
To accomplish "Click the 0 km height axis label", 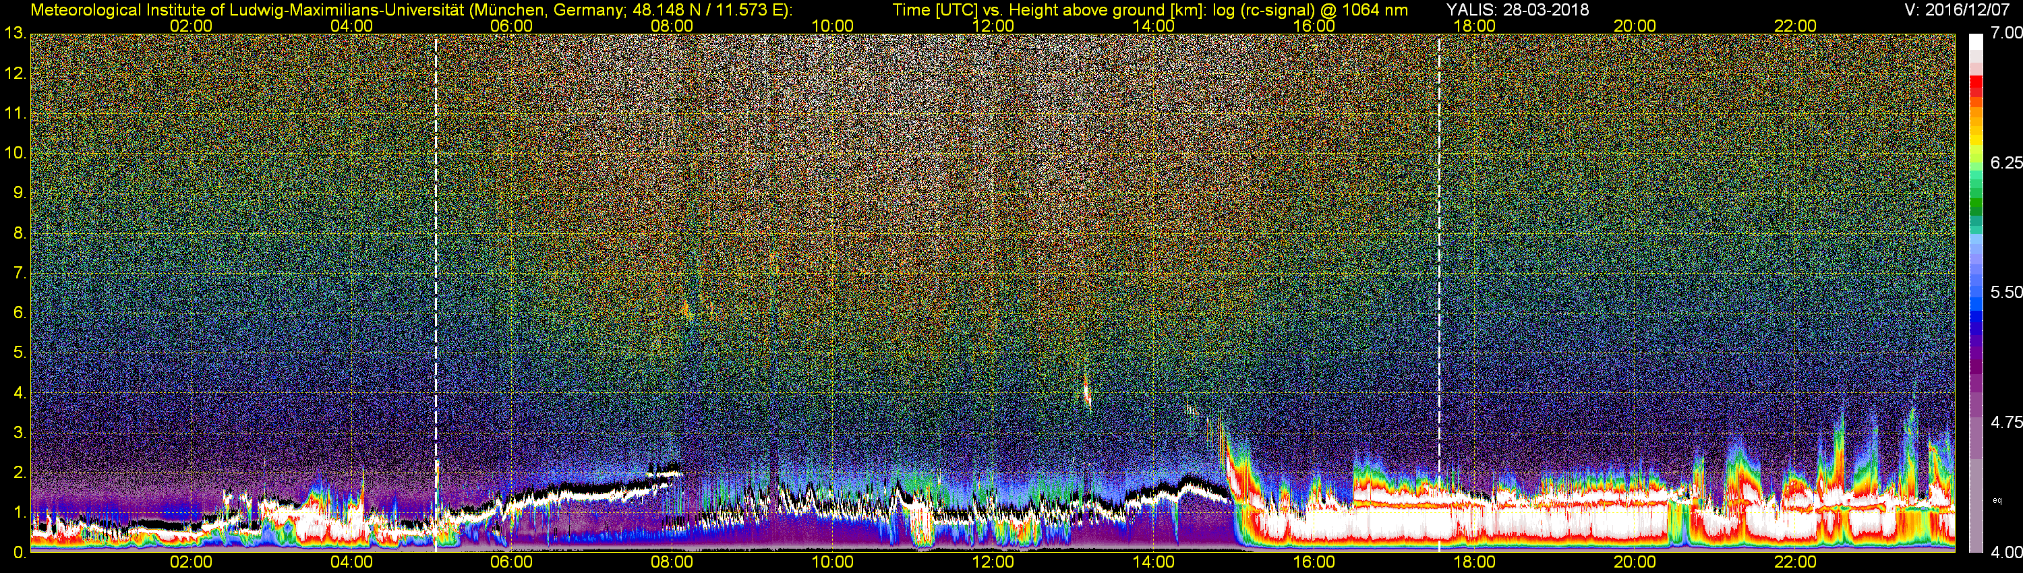I will (19, 553).
